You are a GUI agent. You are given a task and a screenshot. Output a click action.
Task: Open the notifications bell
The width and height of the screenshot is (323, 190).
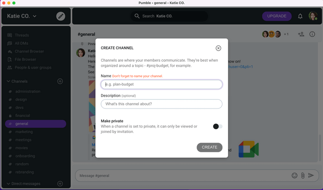tap(300, 16)
